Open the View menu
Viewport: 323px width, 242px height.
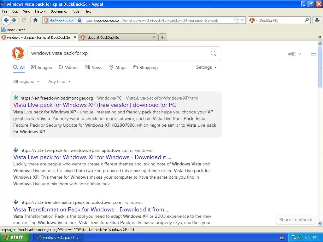26,11
